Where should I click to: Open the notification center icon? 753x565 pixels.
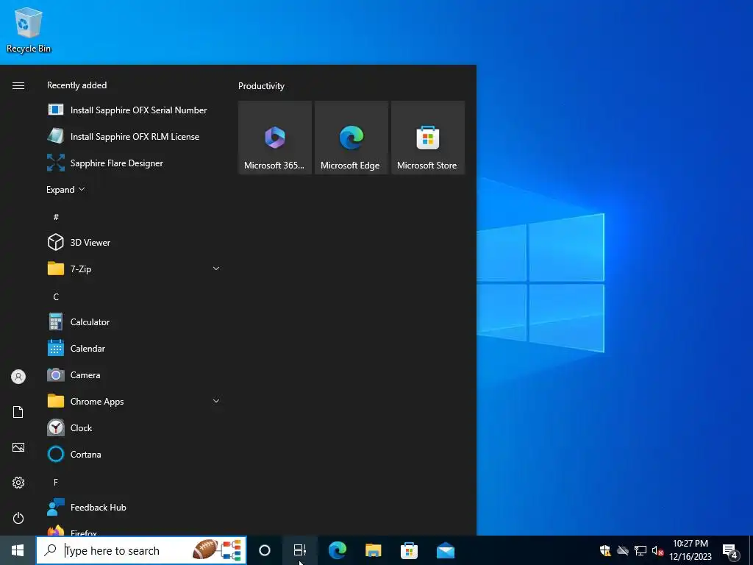coord(730,550)
